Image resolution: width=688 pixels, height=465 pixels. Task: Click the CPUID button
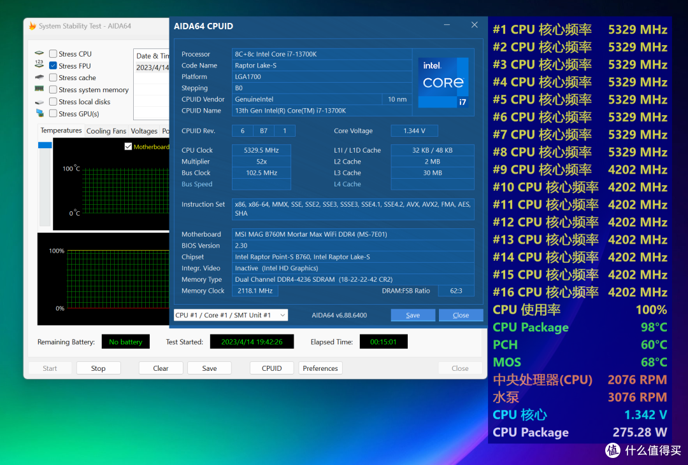pos(271,368)
